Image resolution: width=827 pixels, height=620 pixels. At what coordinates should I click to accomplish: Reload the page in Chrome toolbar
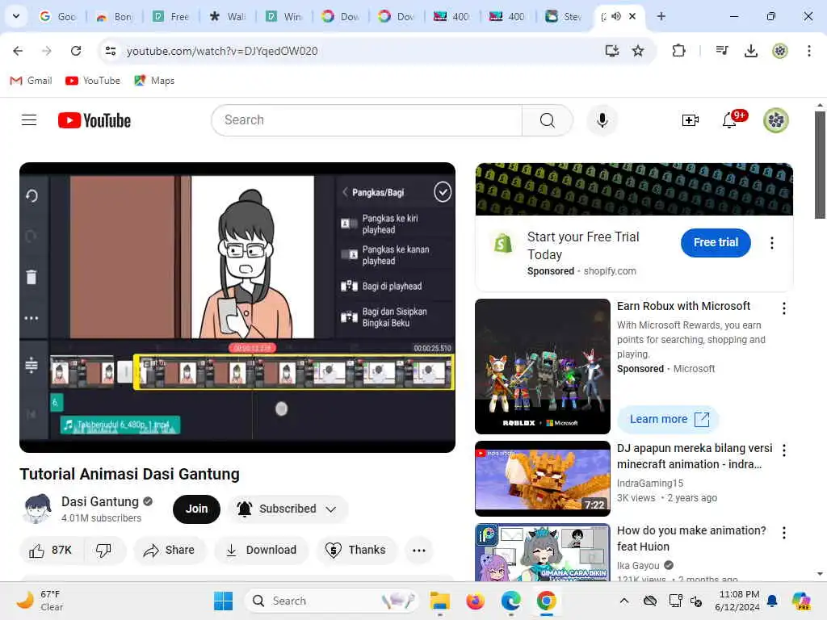(76, 51)
